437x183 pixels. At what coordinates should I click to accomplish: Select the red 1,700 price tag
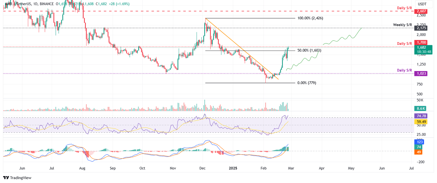click(421, 42)
